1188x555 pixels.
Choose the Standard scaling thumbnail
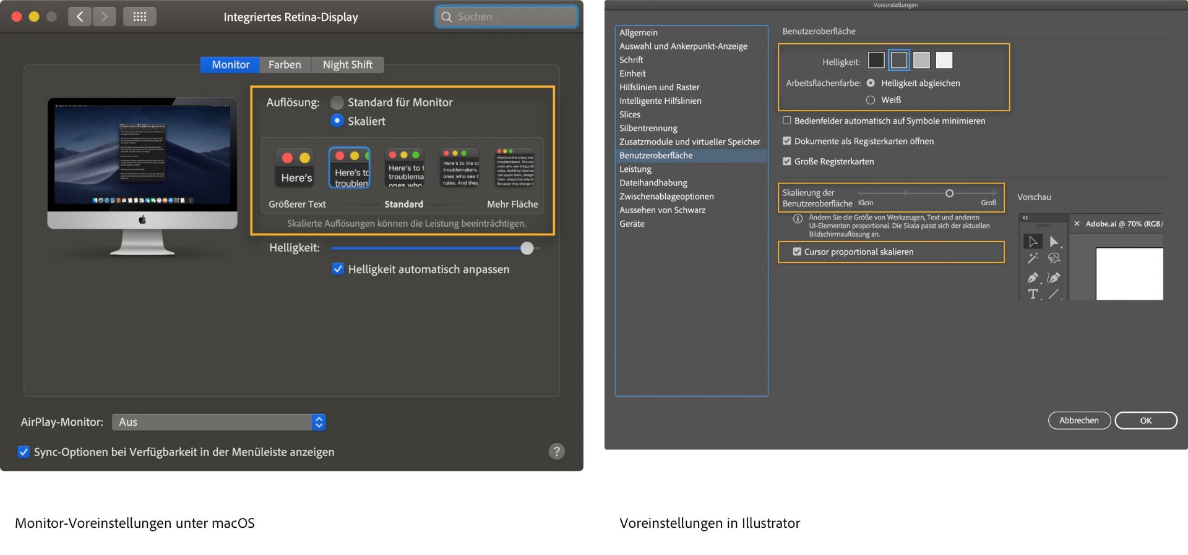tap(404, 168)
